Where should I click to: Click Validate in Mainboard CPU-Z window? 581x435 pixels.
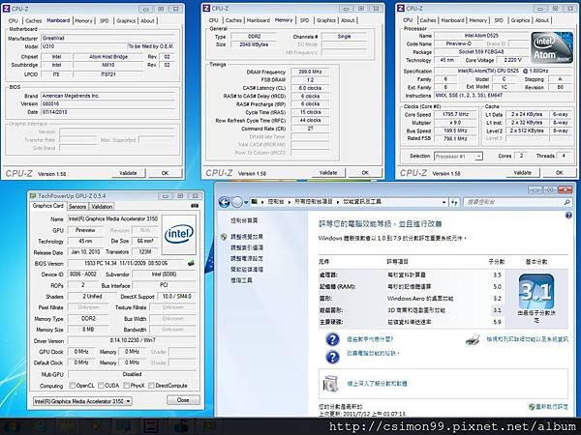[x=128, y=173]
